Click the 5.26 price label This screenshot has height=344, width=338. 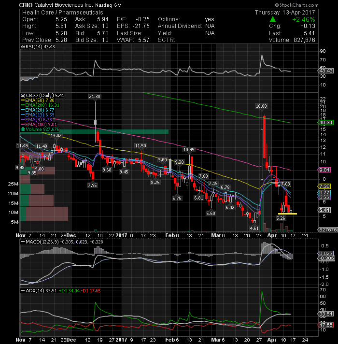pyautogui.click(x=281, y=218)
